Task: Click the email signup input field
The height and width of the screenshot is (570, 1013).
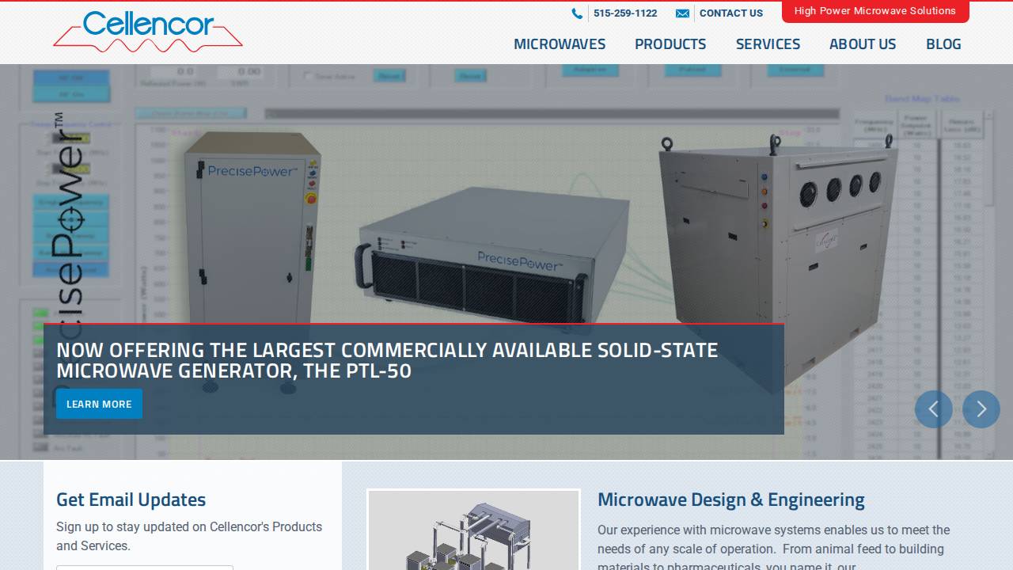Action: click(145, 568)
